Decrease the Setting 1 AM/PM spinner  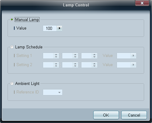pyautogui.click(x=94, y=57)
